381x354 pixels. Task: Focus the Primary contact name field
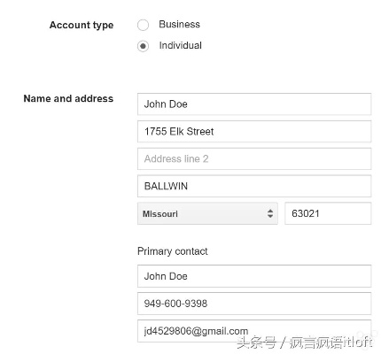[254, 276]
